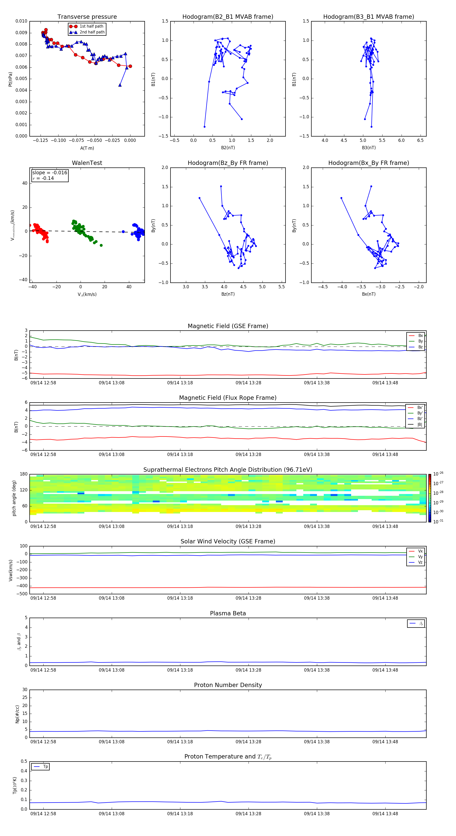Click the "Tp(10^6K)" y-axis label
This screenshot has width=456, height=836.
(15, 785)
